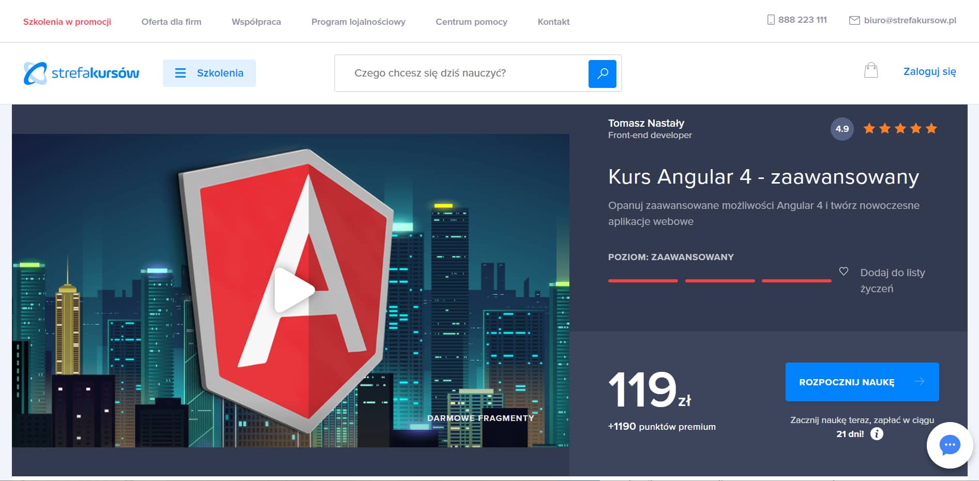This screenshot has height=481, width=979.
Task: Click the course title Kurs Angular 4 - zaawansowany
Action: (763, 177)
